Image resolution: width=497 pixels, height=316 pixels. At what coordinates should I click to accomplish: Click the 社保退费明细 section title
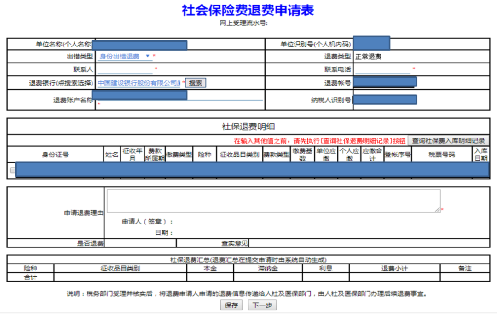point(248,126)
